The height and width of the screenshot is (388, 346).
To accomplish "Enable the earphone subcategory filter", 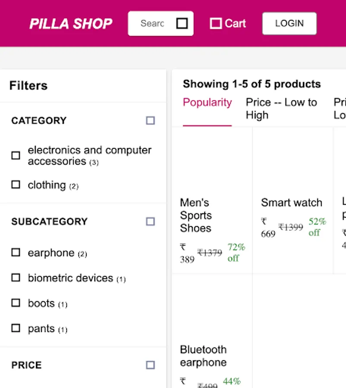I will pos(16,253).
